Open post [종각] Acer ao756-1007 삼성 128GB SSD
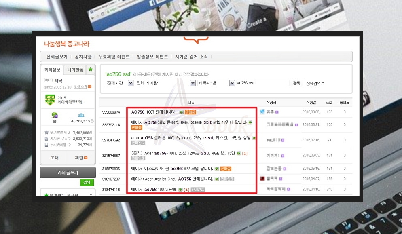The height and width of the screenshot is (234, 402). tap(183, 153)
